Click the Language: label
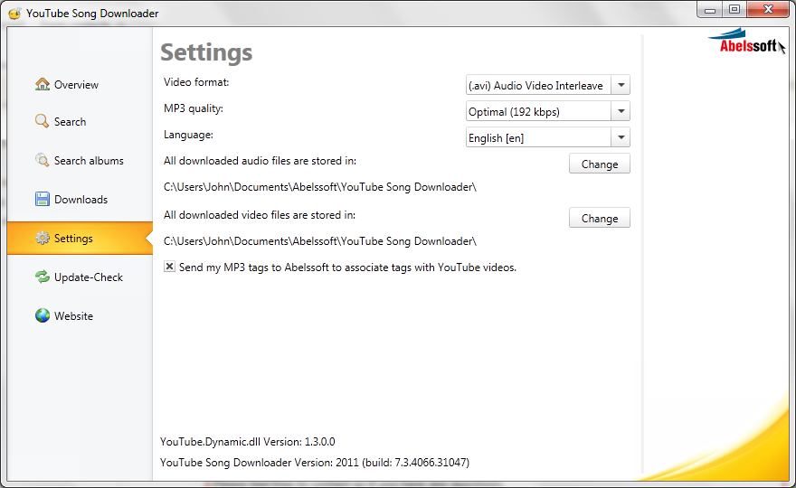 click(188, 135)
